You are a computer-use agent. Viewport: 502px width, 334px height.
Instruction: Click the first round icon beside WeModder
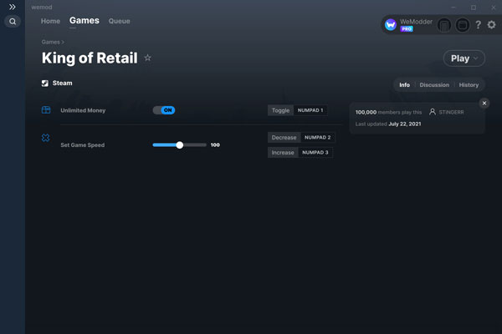tap(444, 25)
